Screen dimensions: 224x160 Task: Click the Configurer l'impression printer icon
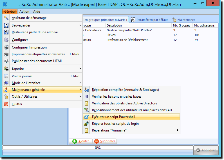click(x=6, y=47)
